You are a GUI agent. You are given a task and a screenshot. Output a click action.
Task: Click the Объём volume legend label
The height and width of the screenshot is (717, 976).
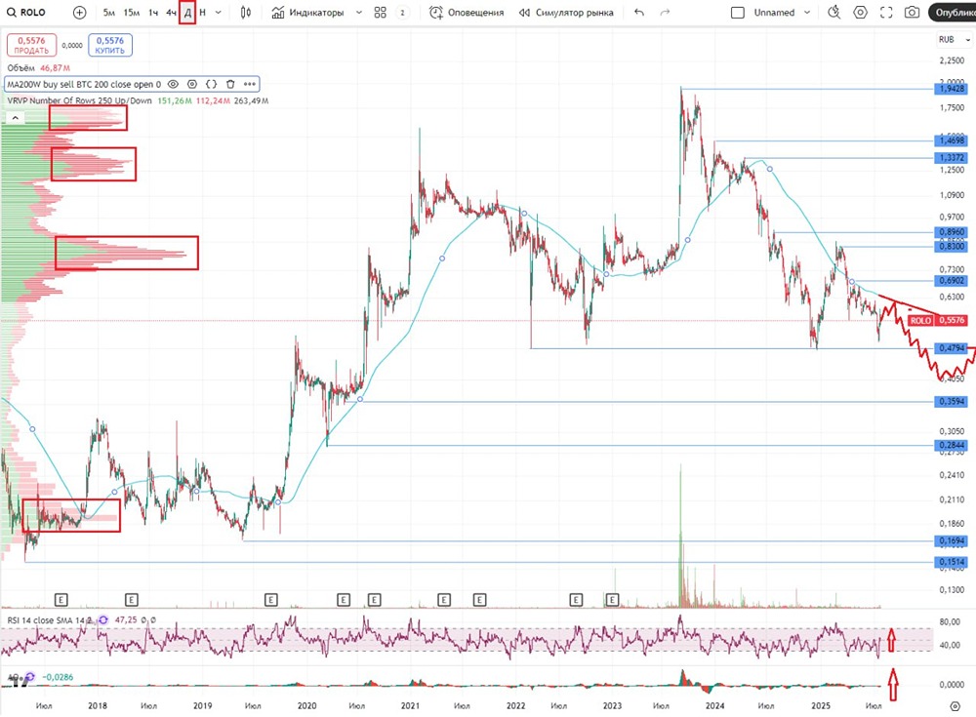pyautogui.click(x=20, y=68)
